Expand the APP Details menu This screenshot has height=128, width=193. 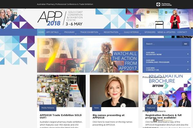pos(53,32)
